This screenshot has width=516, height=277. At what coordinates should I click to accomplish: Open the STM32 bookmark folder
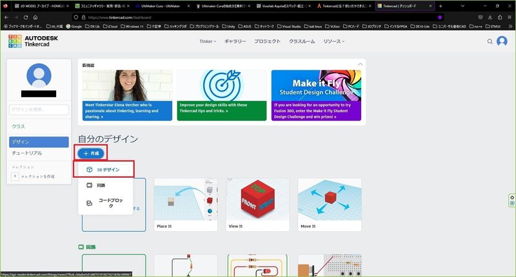point(493,26)
